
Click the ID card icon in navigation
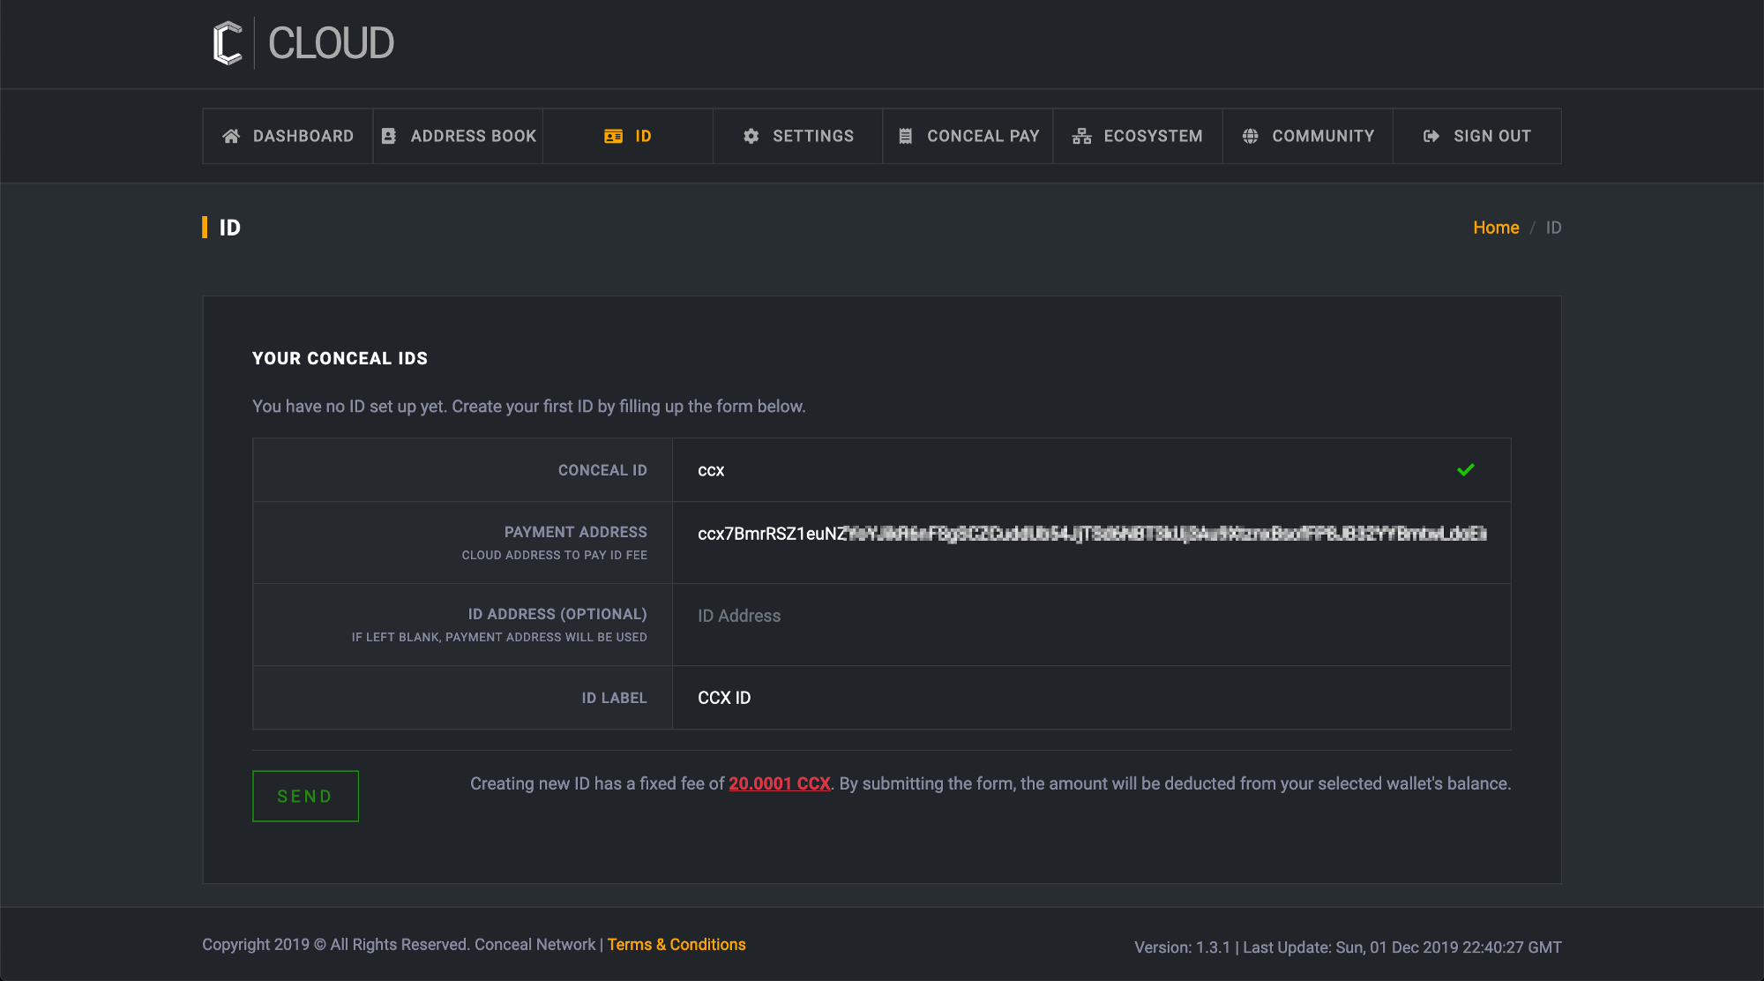(x=613, y=136)
